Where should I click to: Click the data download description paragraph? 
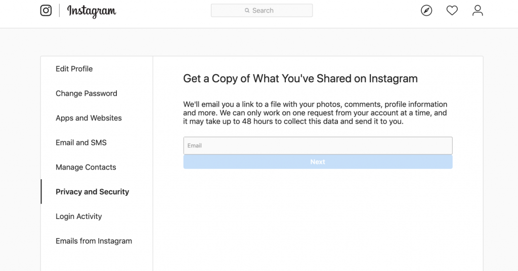[315, 113]
